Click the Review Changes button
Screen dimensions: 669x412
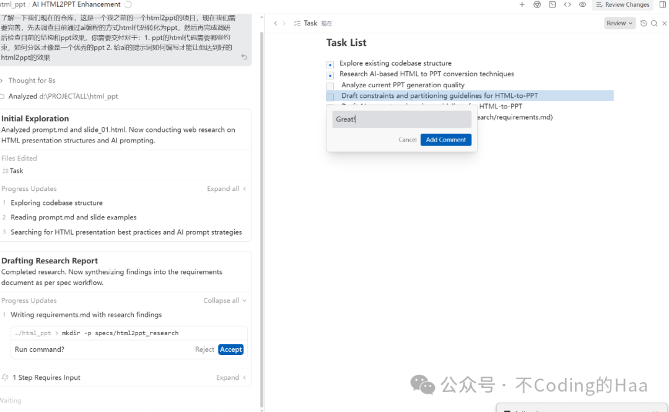point(623,5)
